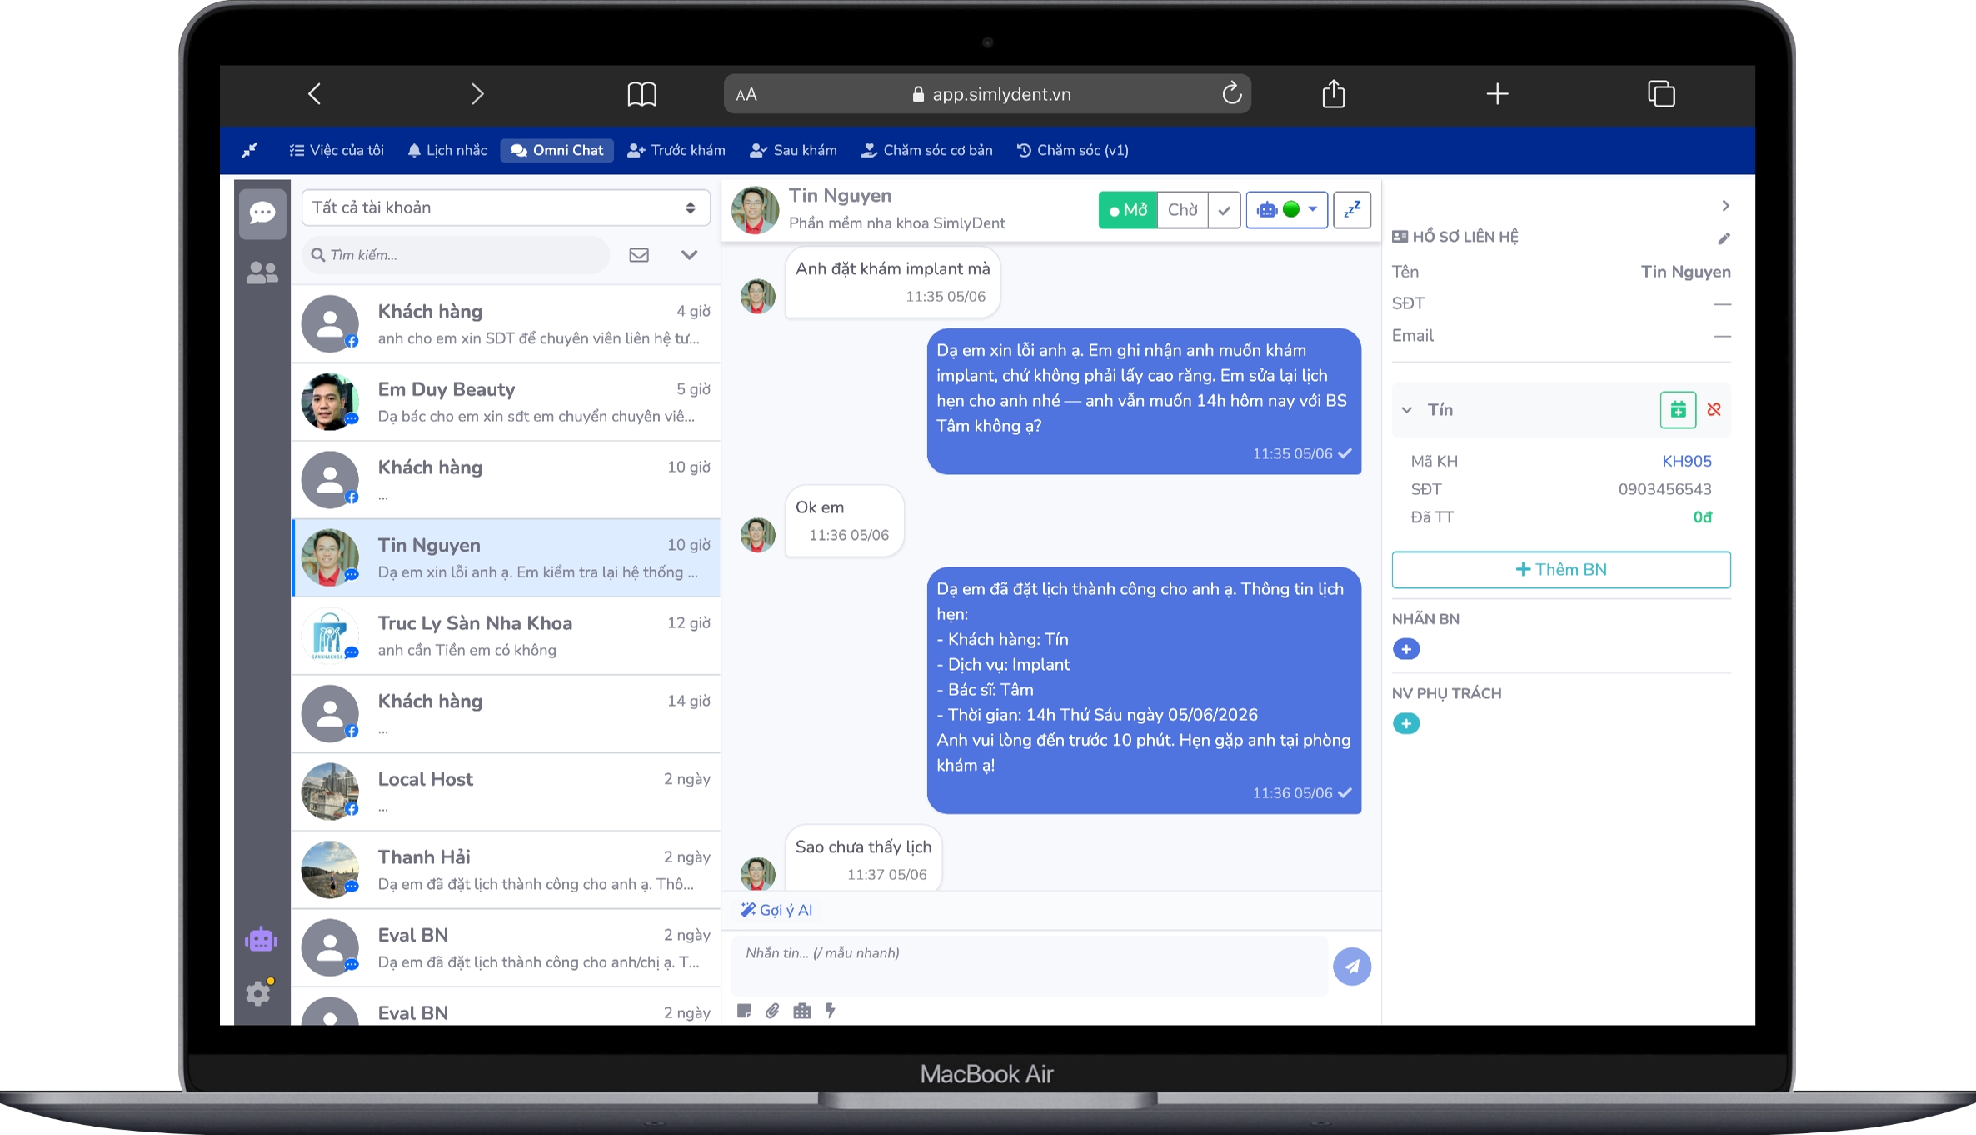The height and width of the screenshot is (1135, 1976).
Task: Select the Tin Nguyen conversation in list
Action: (x=506, y=557)
